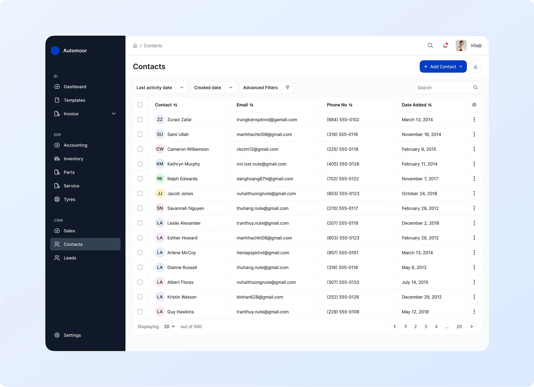Open Dashboard in the sidebar
The width and height of the screenshot is (534, 387).
point(75,87)
